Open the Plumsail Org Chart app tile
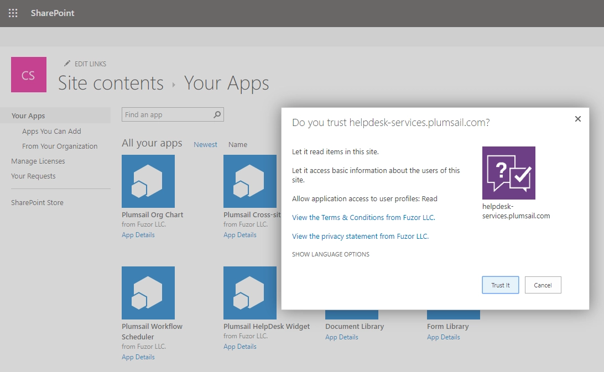This screenshot has height=372, width=604. [x=148, y=181]
